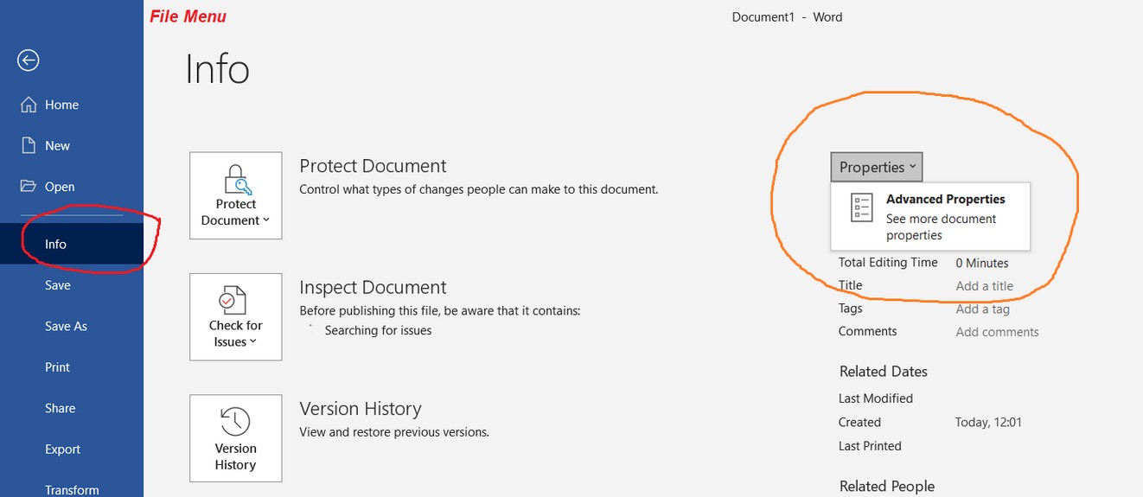1143x497 pixels.
Task: Expand the Check for Issues dropdown arrow
Action: (253, 342)
